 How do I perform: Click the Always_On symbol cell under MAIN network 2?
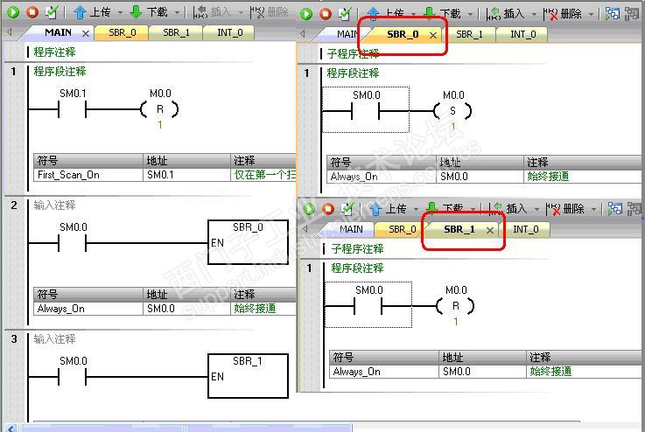coord(88,309)
